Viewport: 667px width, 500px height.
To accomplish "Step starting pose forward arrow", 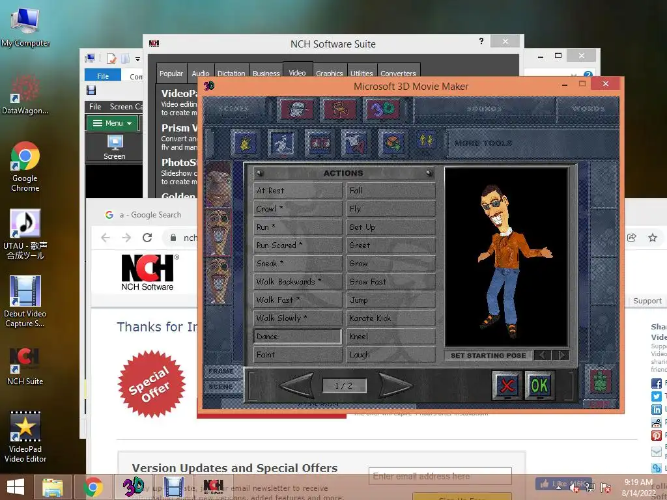I will (561, 355).
